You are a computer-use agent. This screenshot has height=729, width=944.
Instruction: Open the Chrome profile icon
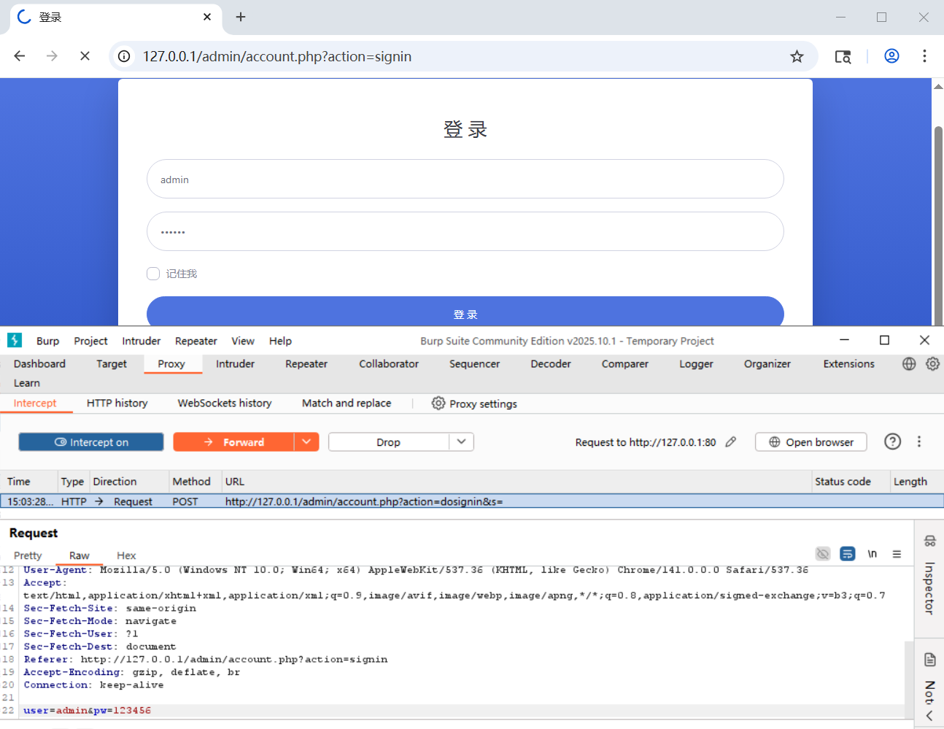click(891, 56)
